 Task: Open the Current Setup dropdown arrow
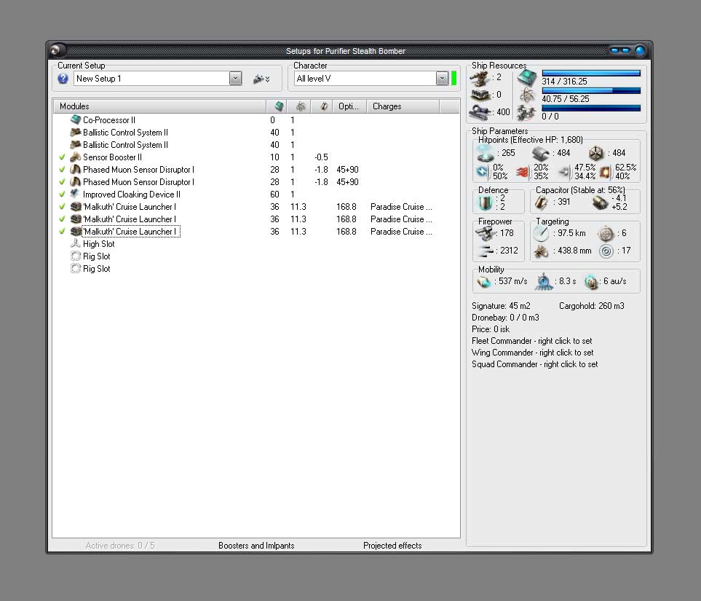pos(236,79)
